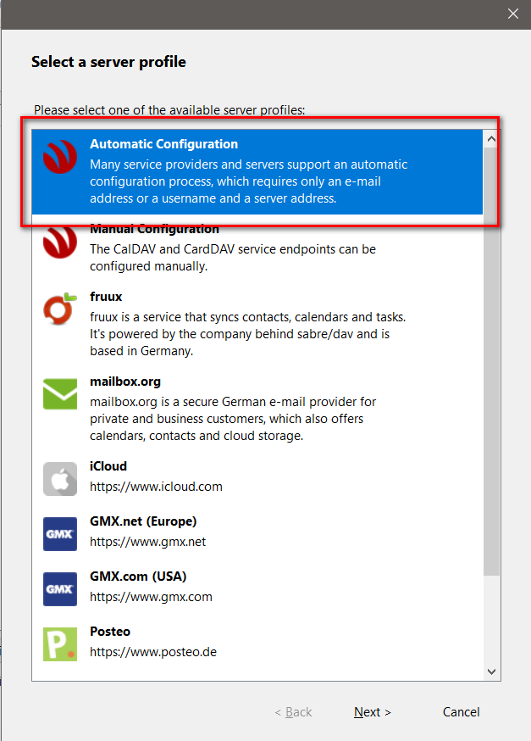Click the Next button
Viewport: 531px width, 741px height.
click(x=373, y=711)
